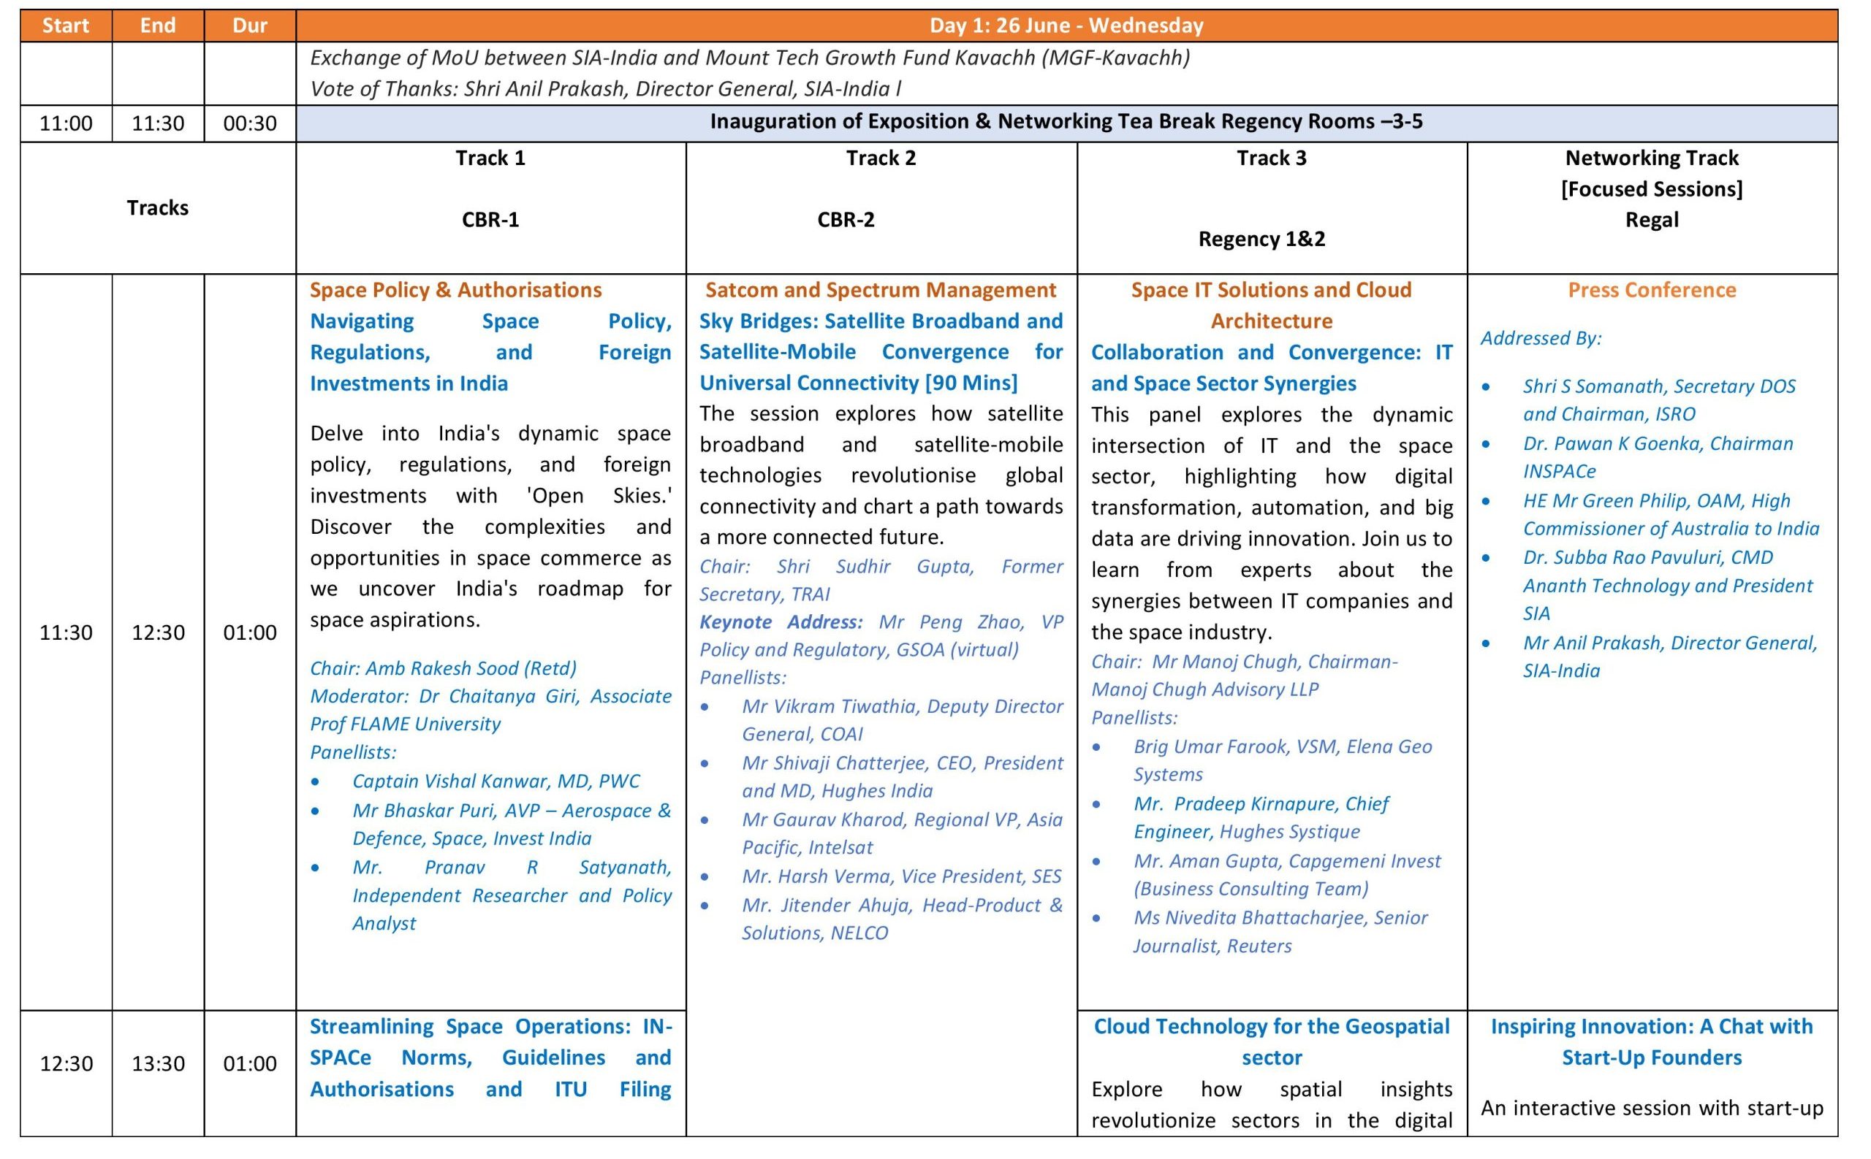This screenshot has width=1871, height=1159.
Task: Select the Track 2 column heading
Action: click(881, 158)
